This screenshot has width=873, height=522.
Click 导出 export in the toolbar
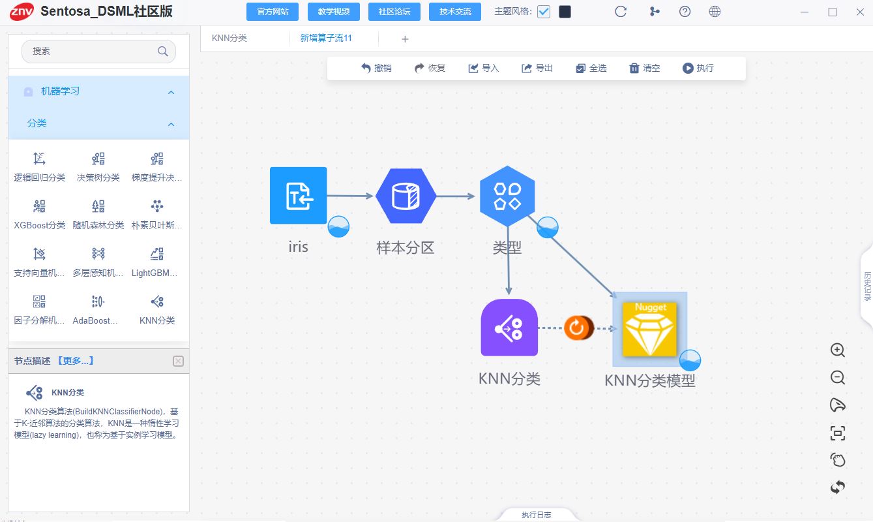click(x=537, y=68)
